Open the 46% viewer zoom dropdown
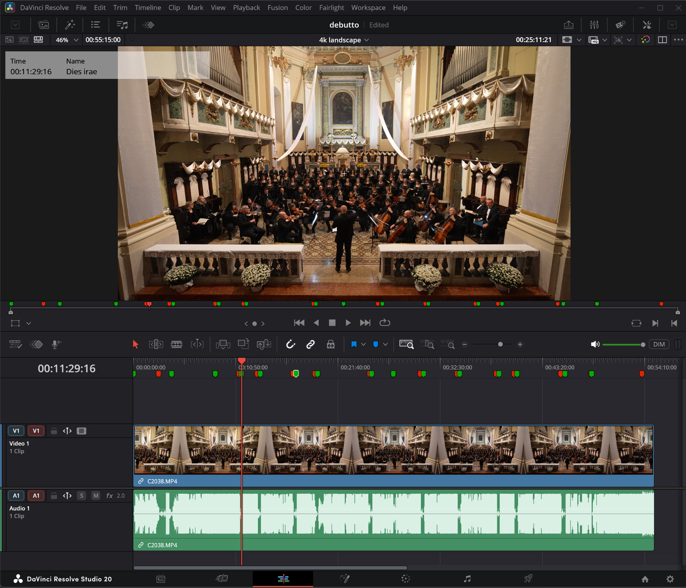 (66, 40)
